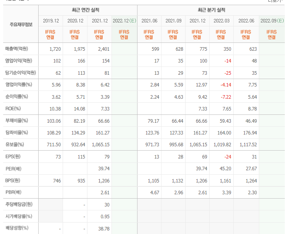This screenshot has width=288, height=234.
Task: Click the 350 quarterly revenue value
Action: (227, 49)
